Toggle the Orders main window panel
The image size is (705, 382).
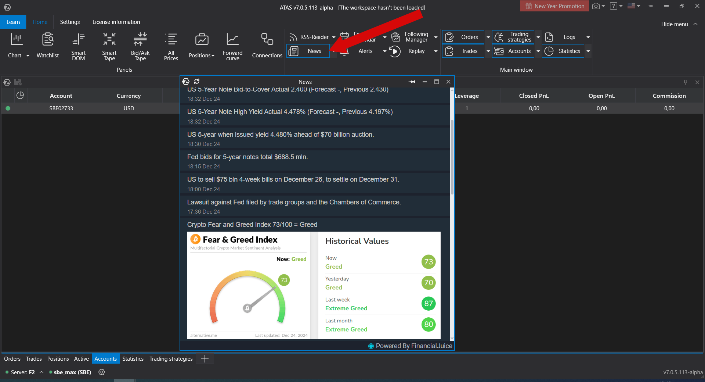(x=463, y=37)
